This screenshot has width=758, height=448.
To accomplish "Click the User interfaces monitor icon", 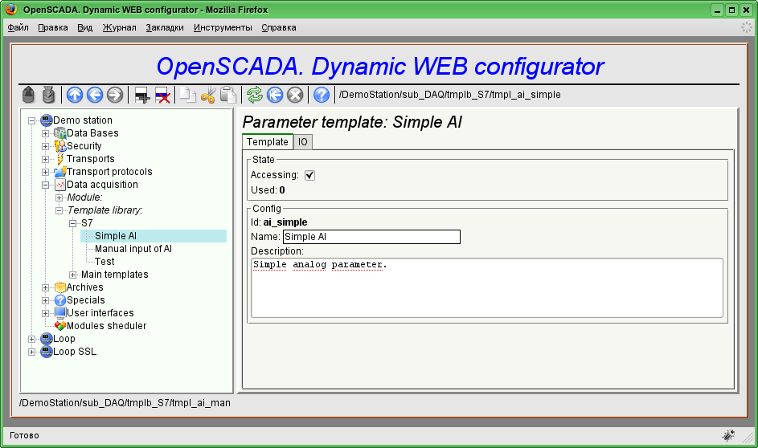I will click(x=60, y=313).
